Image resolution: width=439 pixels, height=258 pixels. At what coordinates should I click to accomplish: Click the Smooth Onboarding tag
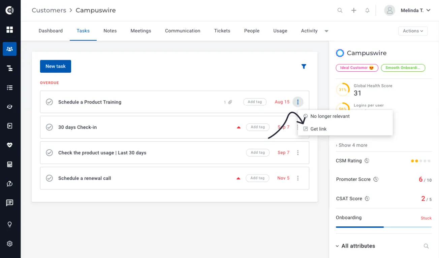click(x=403, y=68)
